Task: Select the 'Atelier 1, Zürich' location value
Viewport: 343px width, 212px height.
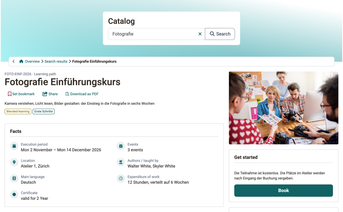Action: coord(35,166)
